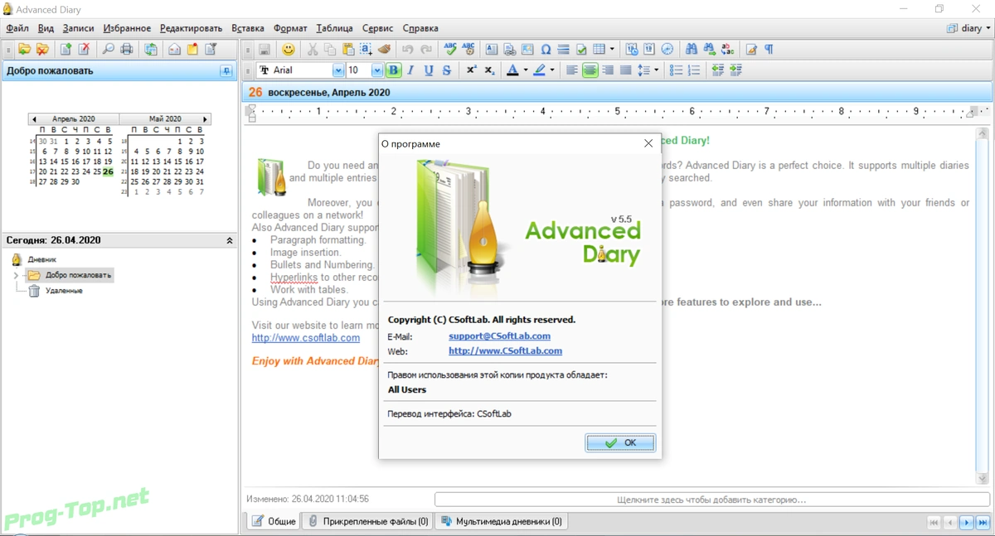995x536 pixels.
Task: Click the clock insert-time icon
Action: point(667,50)
